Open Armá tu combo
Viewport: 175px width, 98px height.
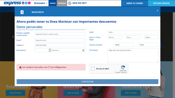tap(135, 3)
